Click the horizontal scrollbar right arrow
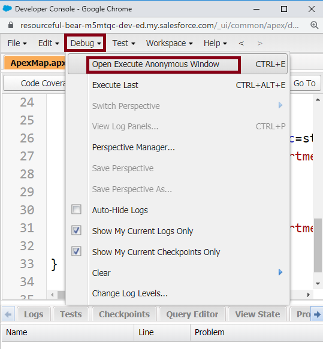The width and height of the screenshot is (323, 349). click(x=308, y=295)
